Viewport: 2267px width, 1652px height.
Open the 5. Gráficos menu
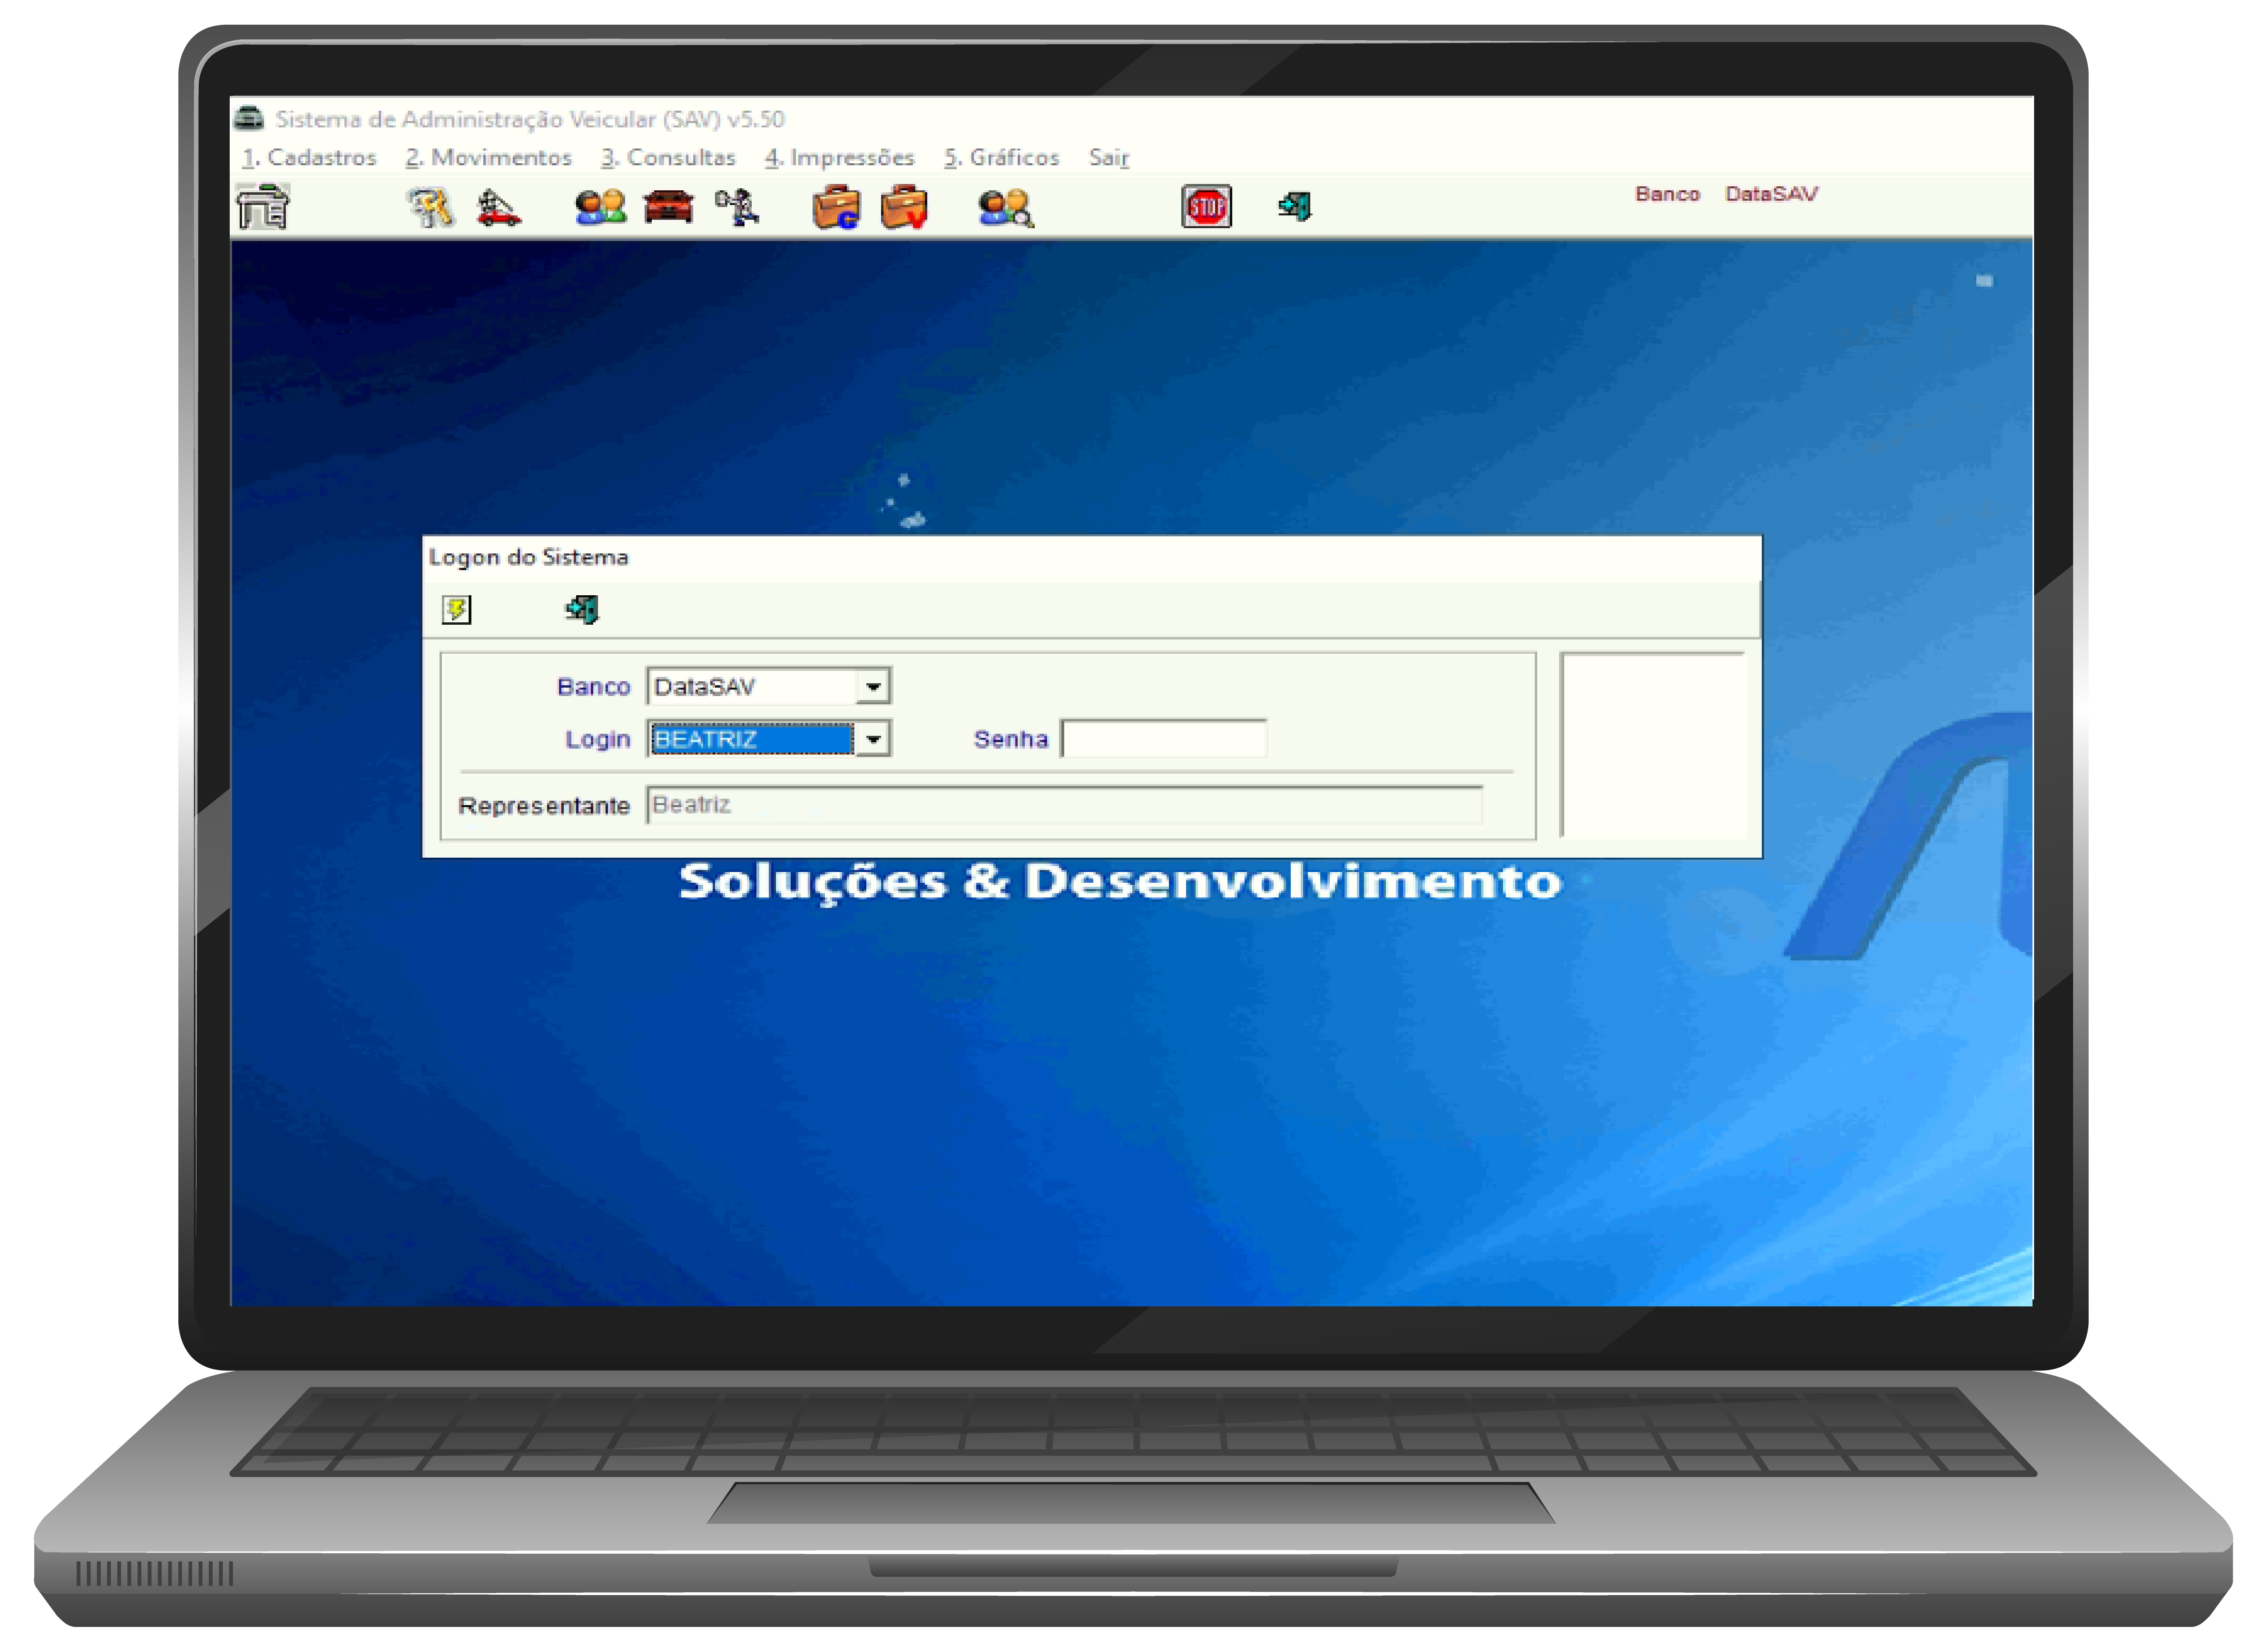point(1002,158)
